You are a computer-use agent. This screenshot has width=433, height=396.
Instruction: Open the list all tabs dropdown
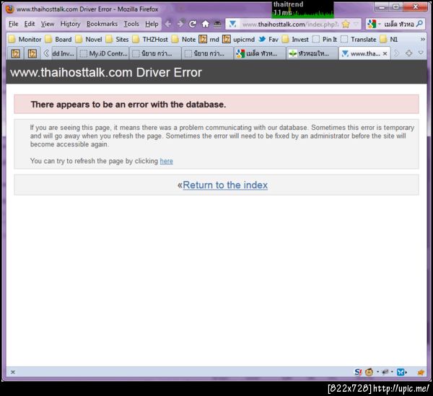click(421, 53)
